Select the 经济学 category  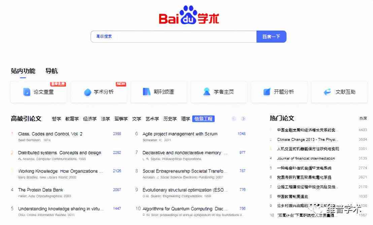(x=90, y=119)
